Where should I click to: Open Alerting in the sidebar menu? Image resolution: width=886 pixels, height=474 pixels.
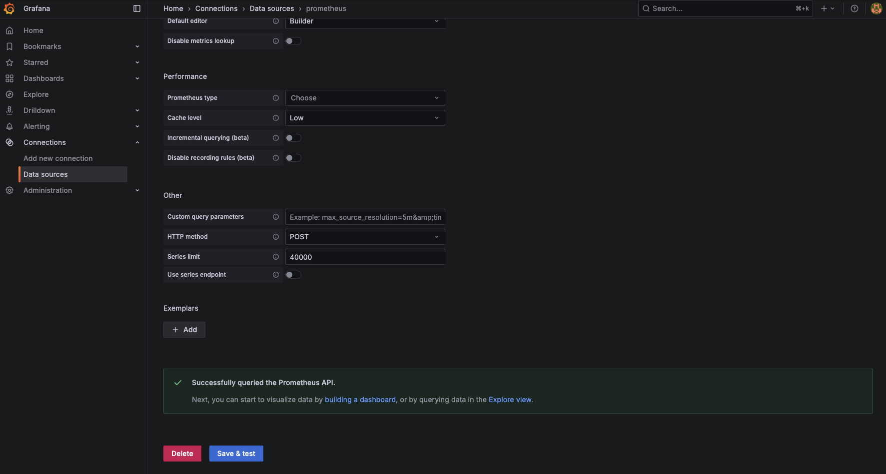[x=36, y=126]
